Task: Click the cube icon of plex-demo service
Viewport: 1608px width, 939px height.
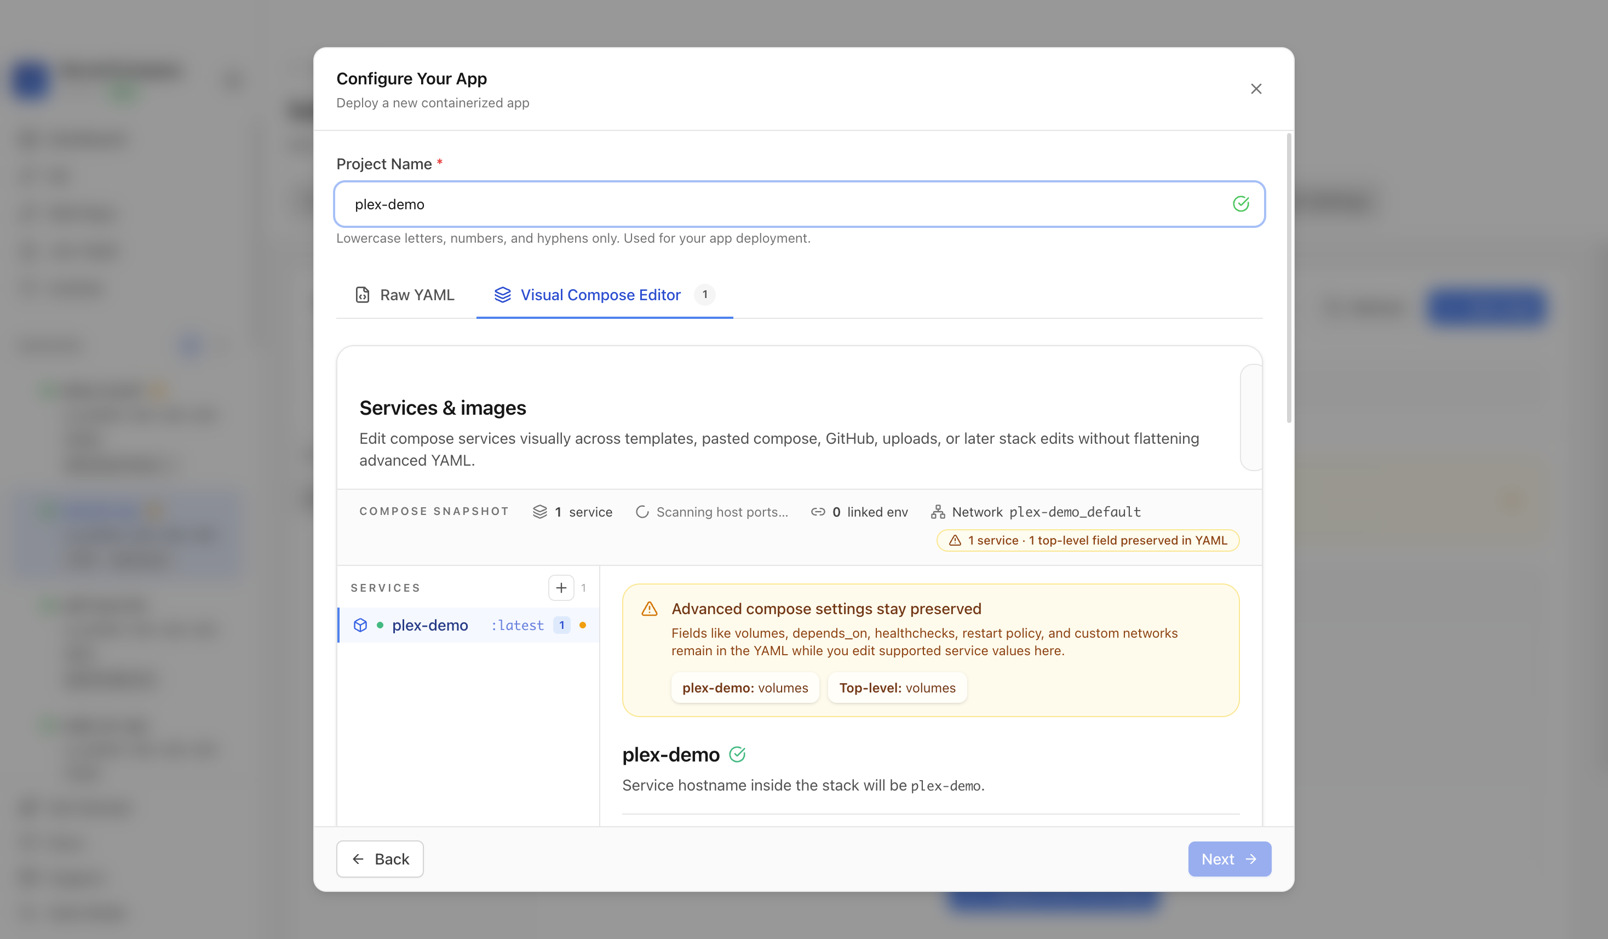Action: (x=360, y=626)
